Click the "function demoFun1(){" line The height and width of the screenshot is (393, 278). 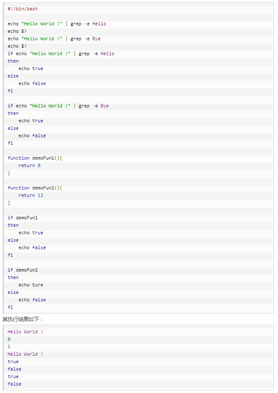pyautogui.click(x=35, y=158)
